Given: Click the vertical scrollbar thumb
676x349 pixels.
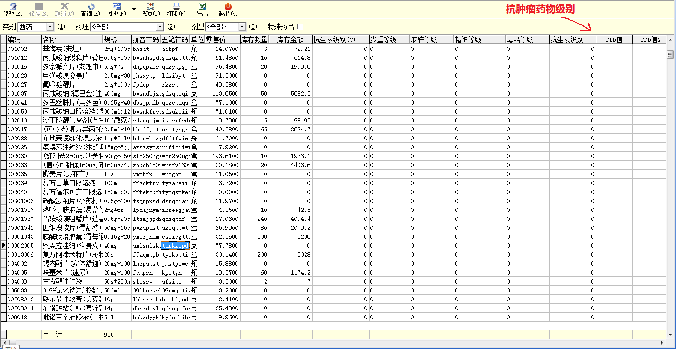Looking at the screenshot, I should click(x=671, y=55).
